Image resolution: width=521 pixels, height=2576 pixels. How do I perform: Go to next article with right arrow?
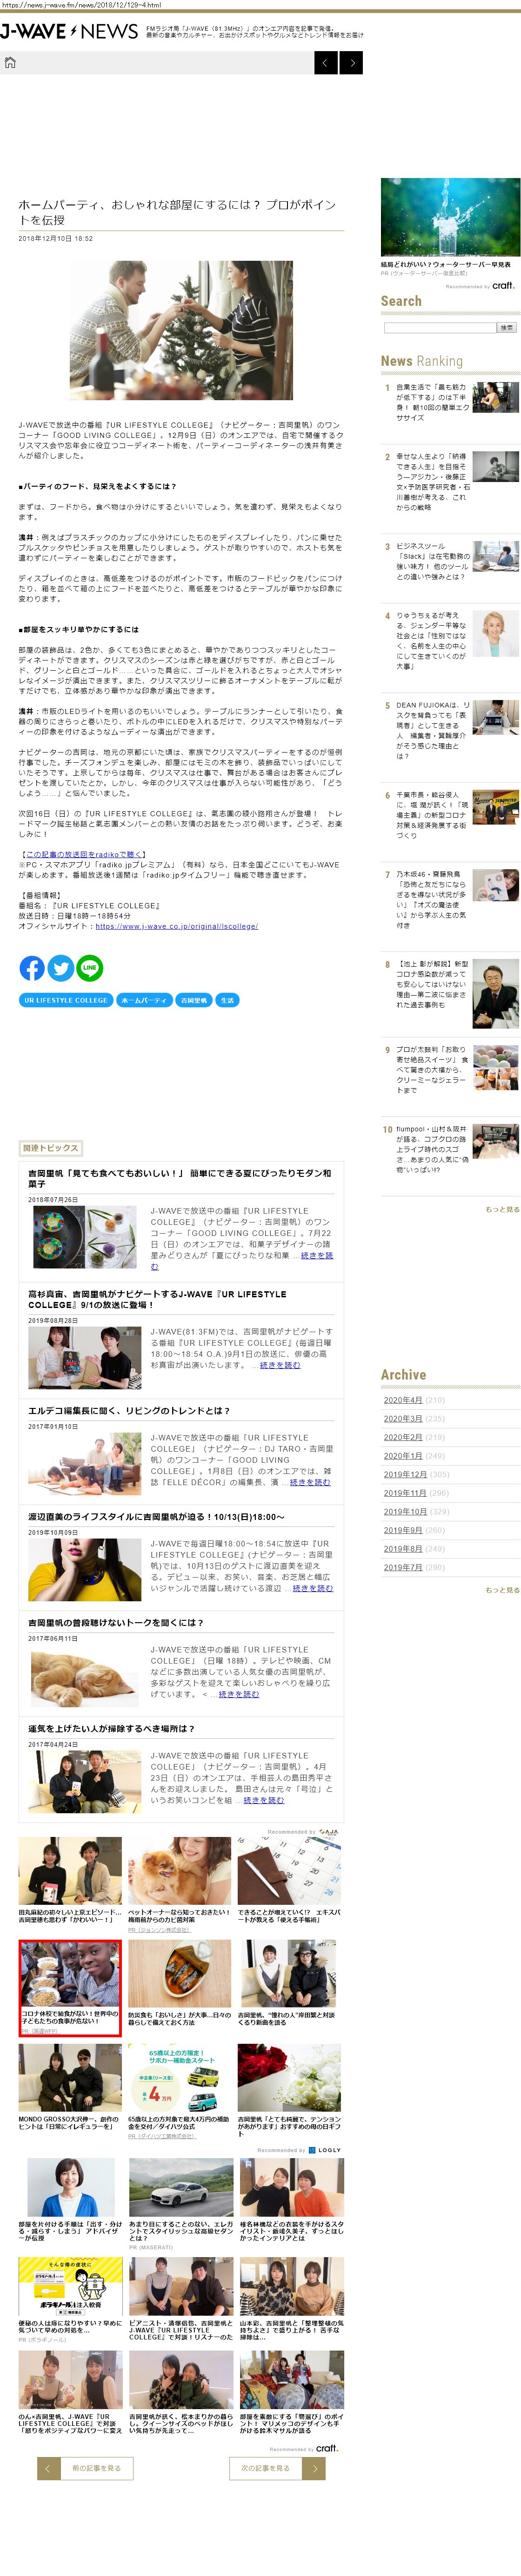pyautogui.click(x=351, y=64)
